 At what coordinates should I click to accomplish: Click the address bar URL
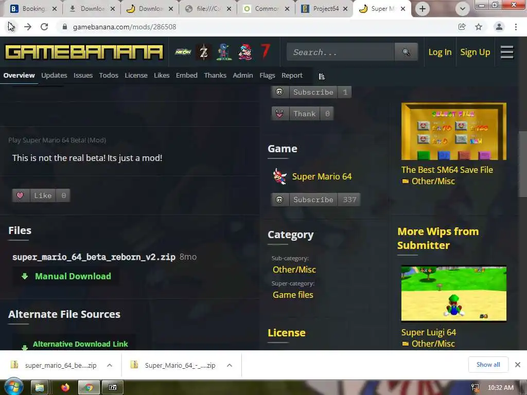(x=125, y=27)
